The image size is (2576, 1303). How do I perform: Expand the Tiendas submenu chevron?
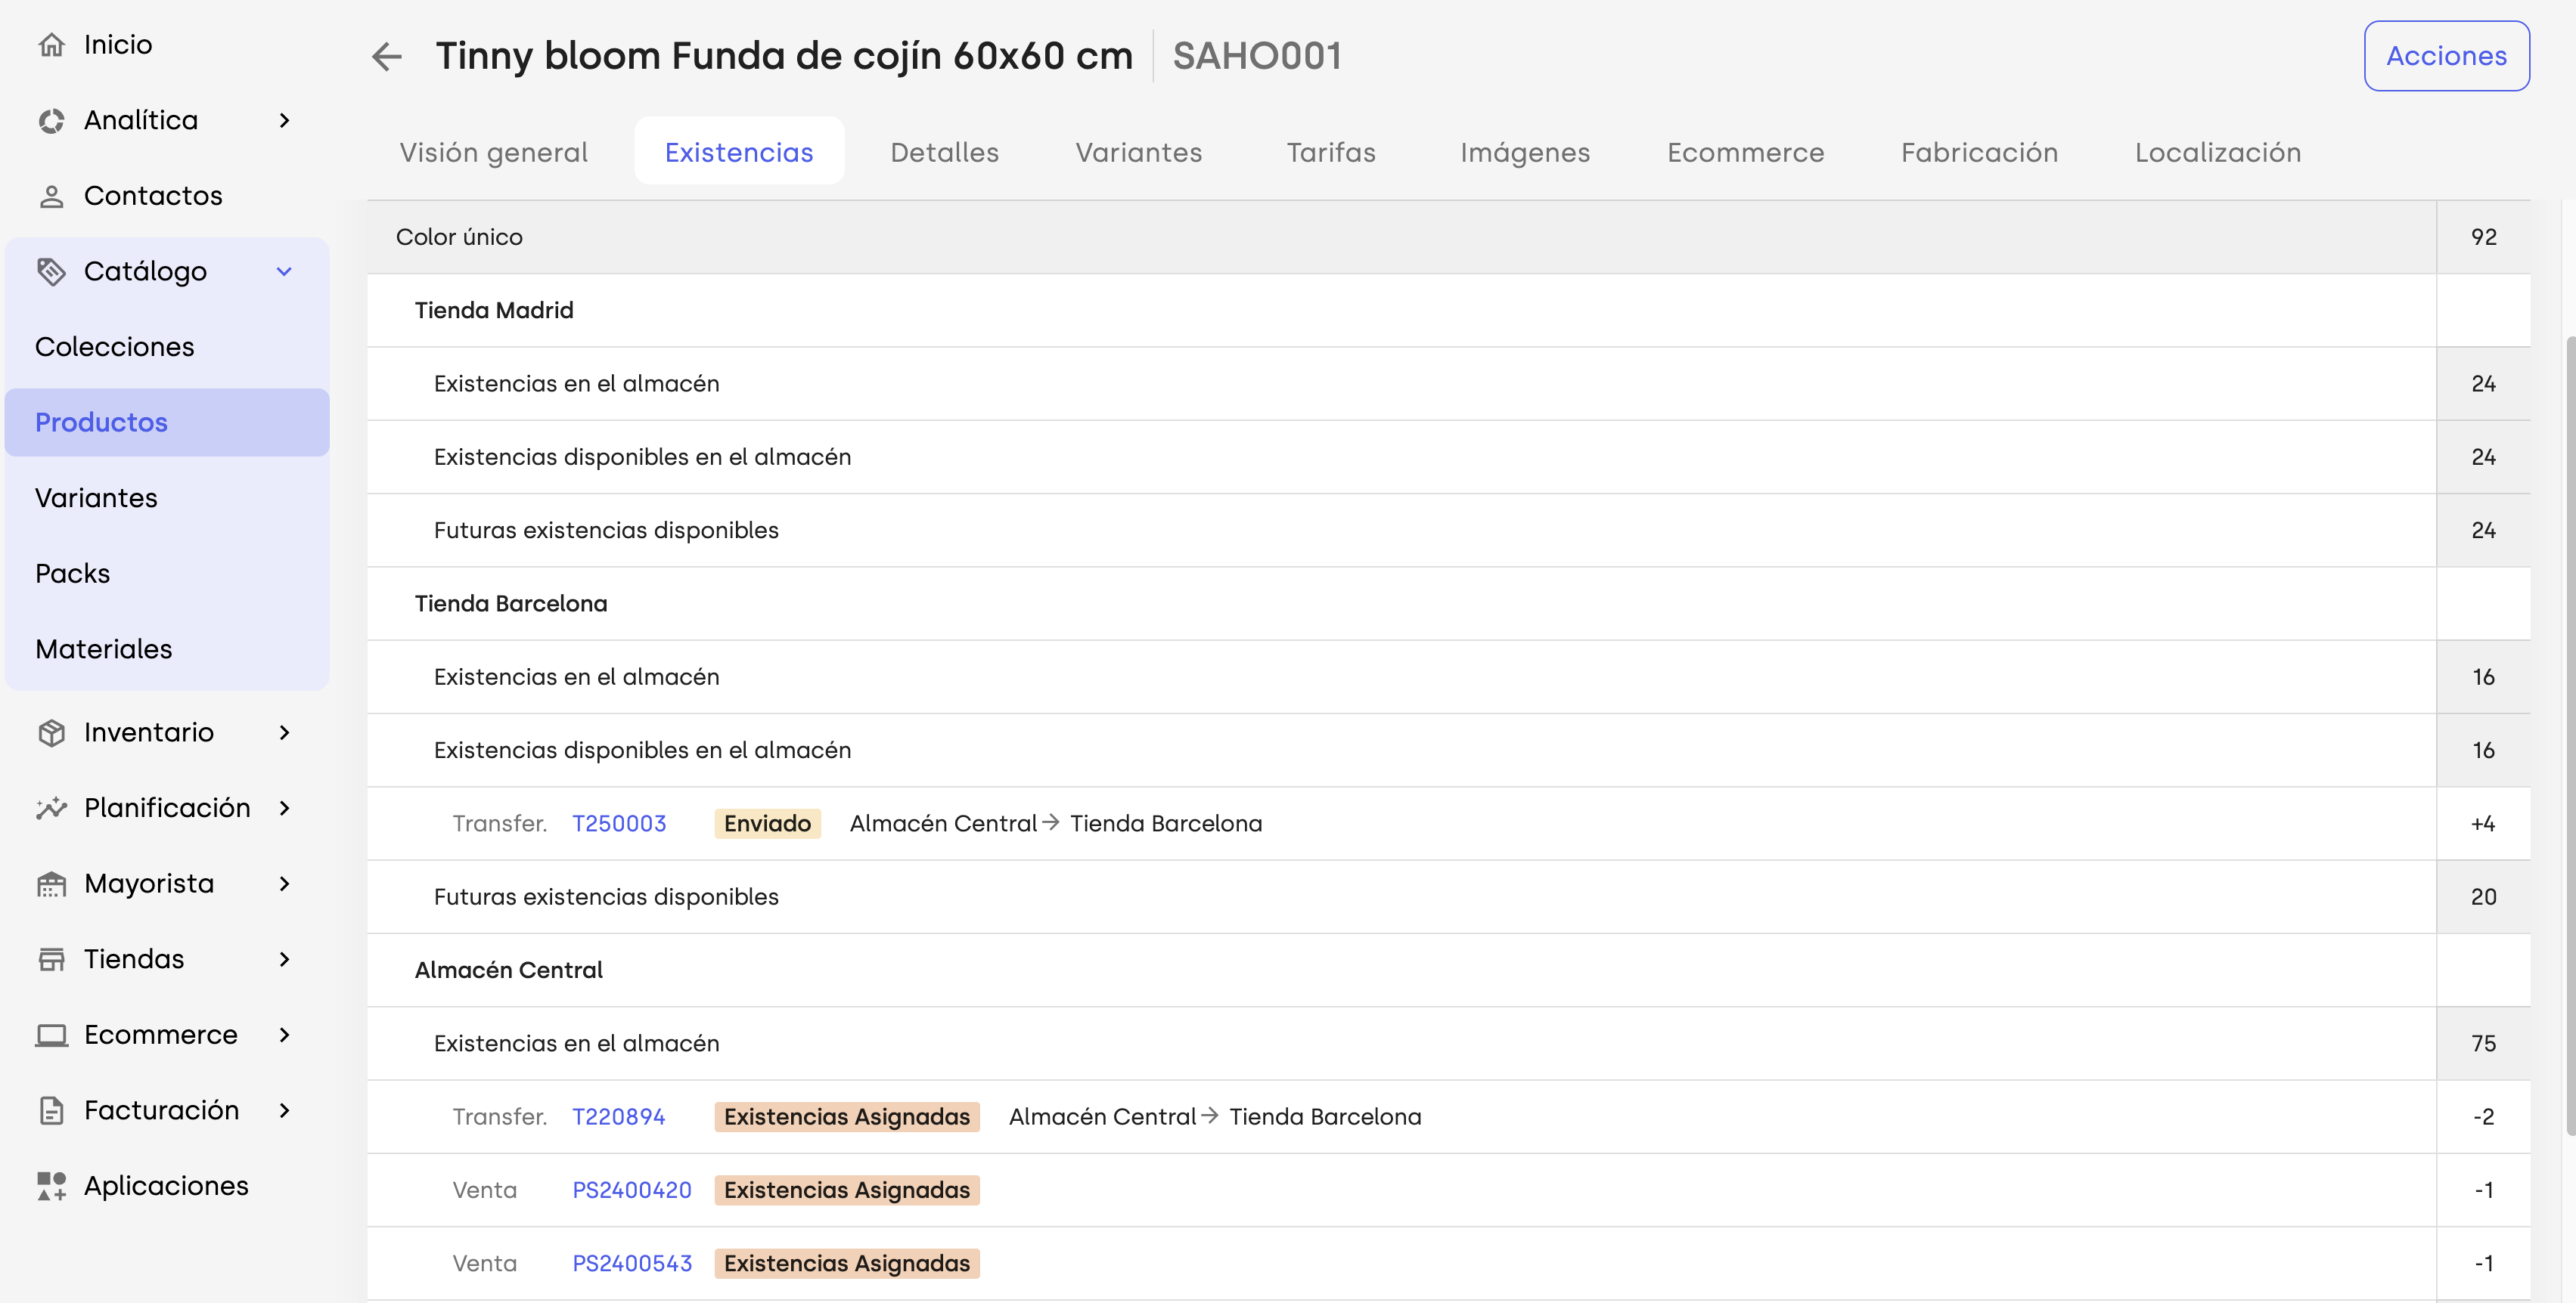coord(285,959)
